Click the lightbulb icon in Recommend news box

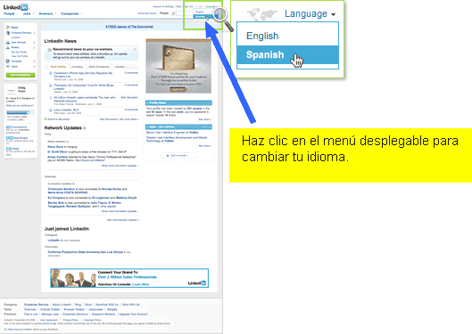pos(49,50)
